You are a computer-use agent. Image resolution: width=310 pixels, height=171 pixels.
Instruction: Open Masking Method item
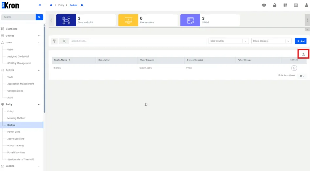16,118
